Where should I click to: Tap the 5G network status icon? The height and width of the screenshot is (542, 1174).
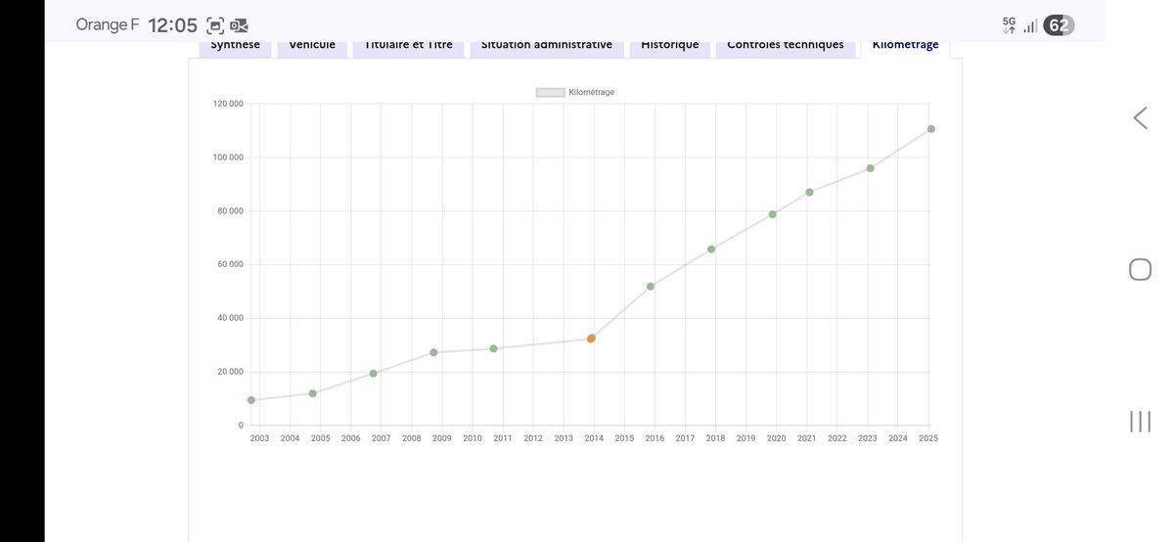click(x=1009, y=25)
